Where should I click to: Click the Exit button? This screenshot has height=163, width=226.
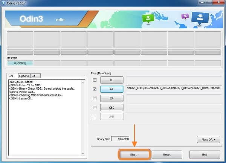(205, 155)
